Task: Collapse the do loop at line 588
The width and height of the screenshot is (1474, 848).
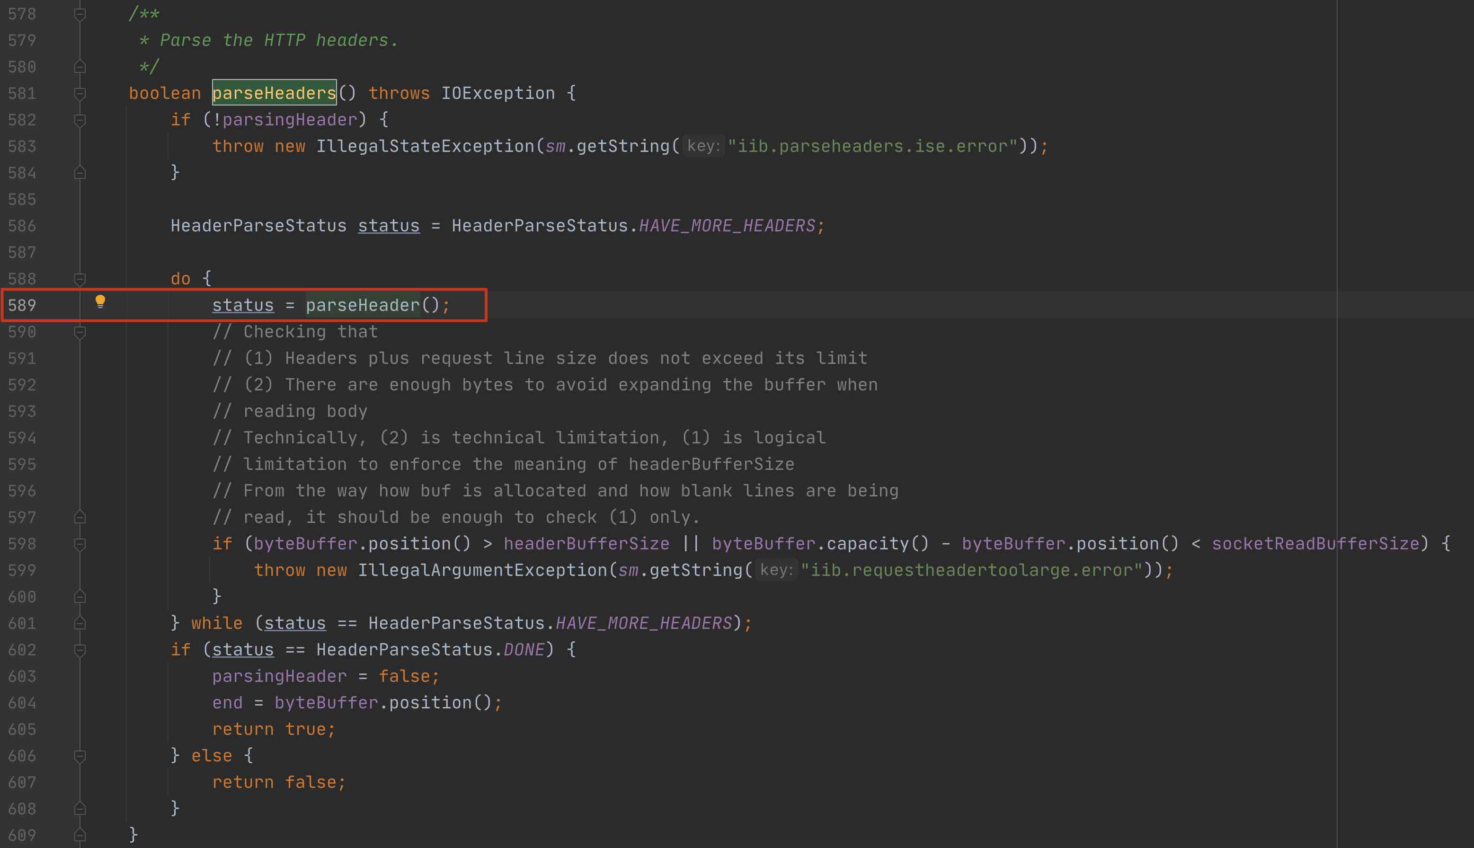Action: (80, 279)
